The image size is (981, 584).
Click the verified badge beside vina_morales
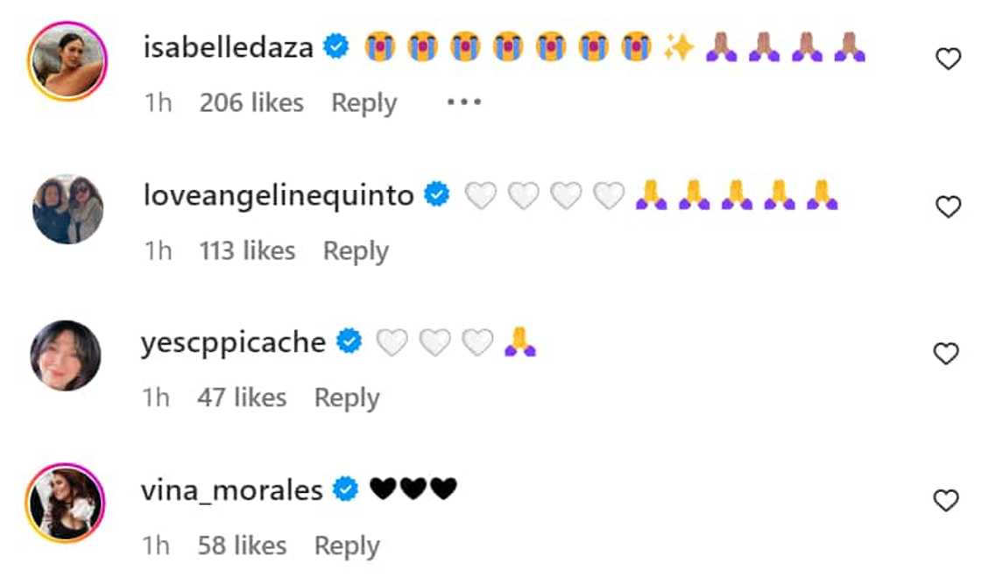pyautogui.click(x=348, y=489)
